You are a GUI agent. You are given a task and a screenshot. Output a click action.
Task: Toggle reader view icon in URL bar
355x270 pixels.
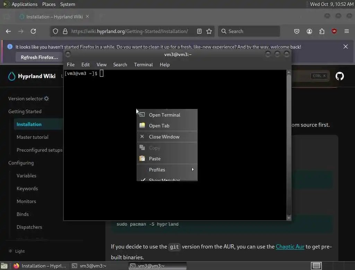click(199, 31)
